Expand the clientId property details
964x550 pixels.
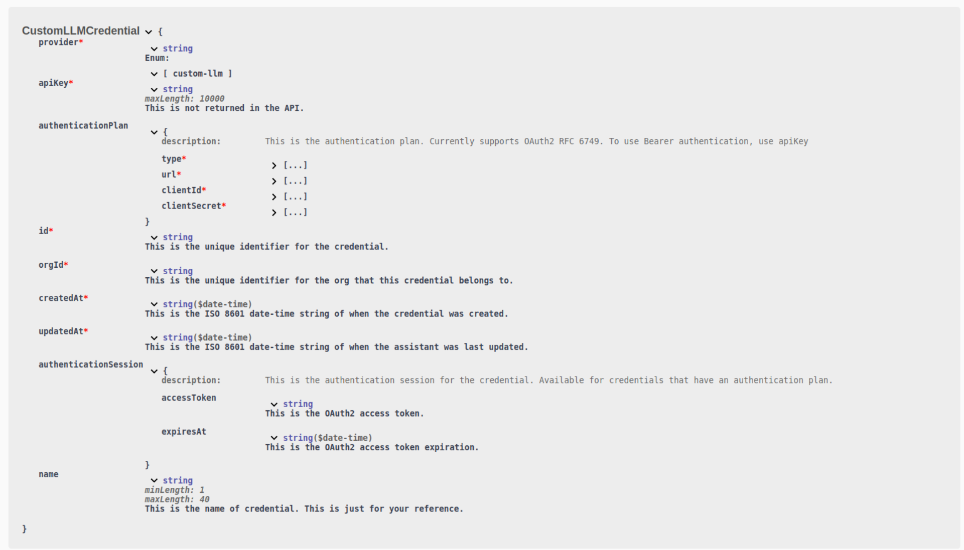274,197
